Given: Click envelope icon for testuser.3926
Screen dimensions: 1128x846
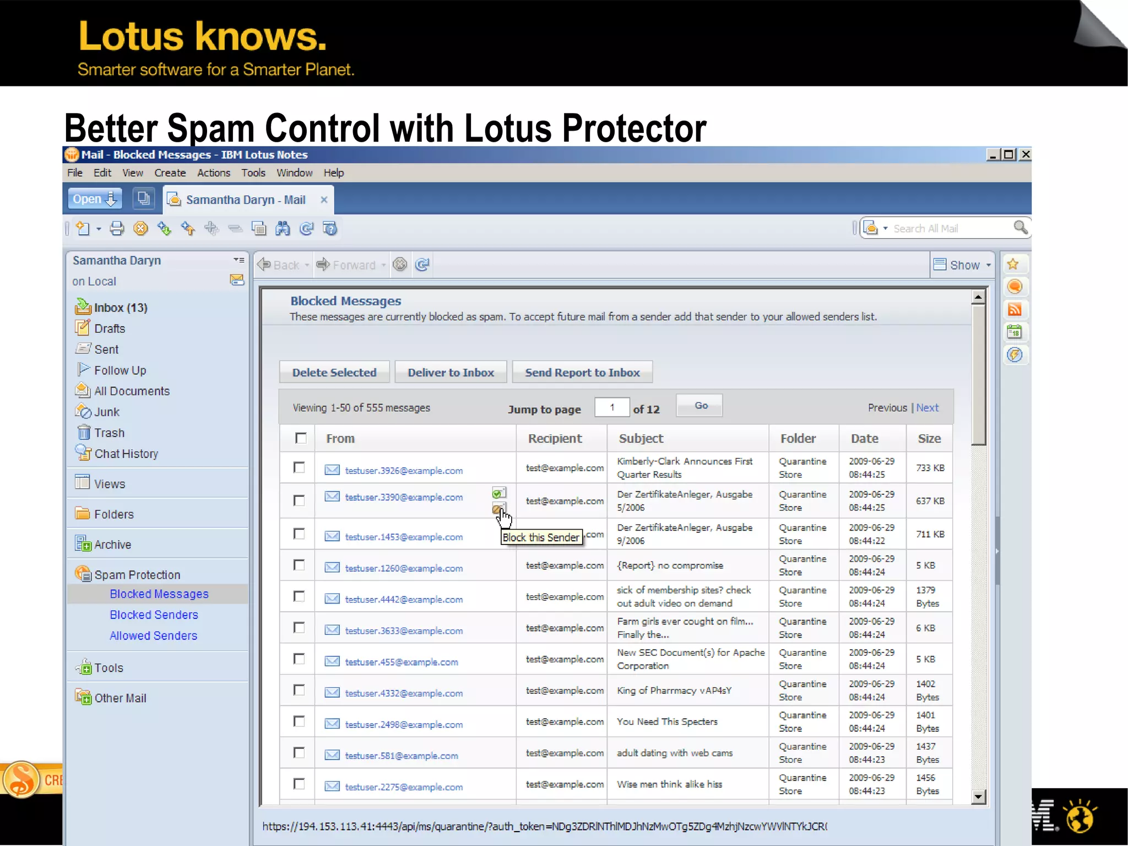Looking at the screenshot, I should 332,470.
